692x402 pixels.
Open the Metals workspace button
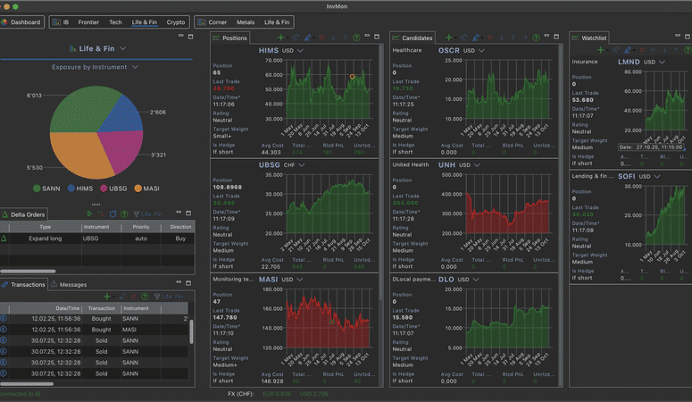coord(246,21)
